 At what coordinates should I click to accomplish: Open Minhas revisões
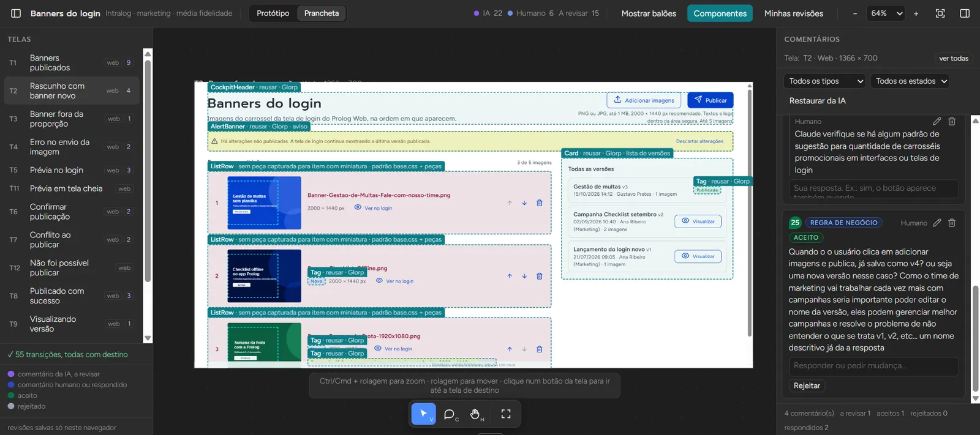pos(794,13)
